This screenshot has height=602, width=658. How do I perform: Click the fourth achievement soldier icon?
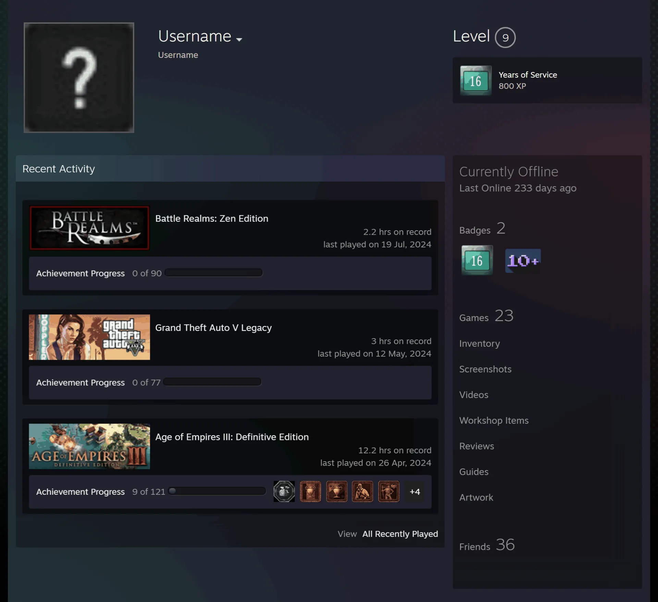(363, 491)
